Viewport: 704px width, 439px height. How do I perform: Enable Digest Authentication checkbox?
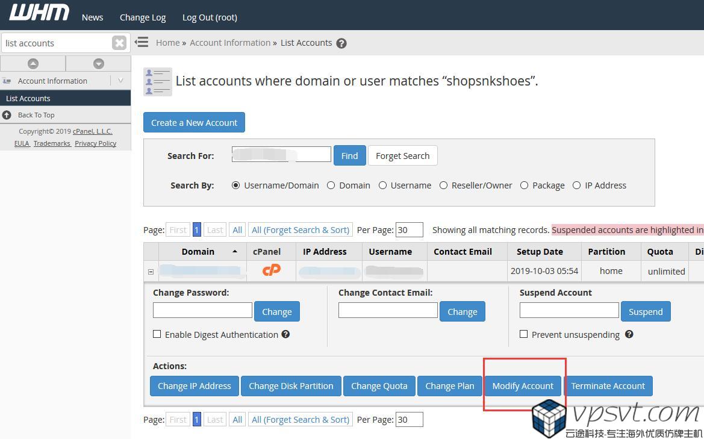coord(157,334)
